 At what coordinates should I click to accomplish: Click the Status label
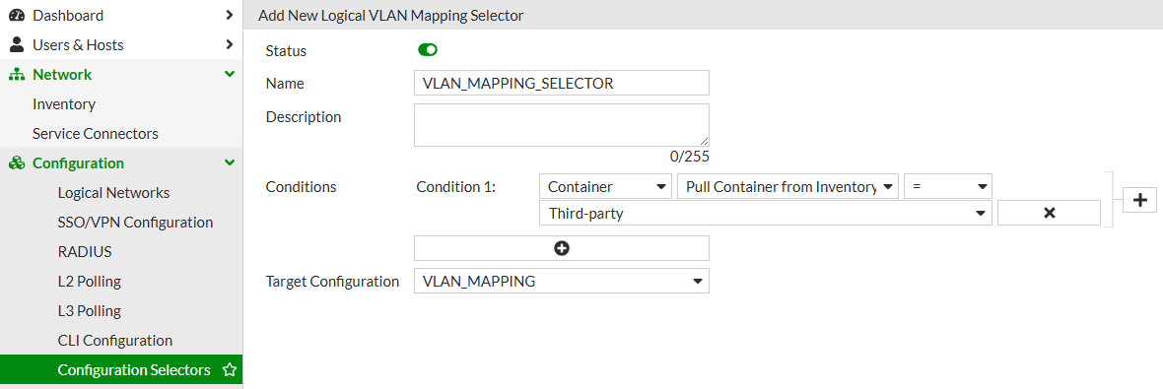click(x=286, y=50)
